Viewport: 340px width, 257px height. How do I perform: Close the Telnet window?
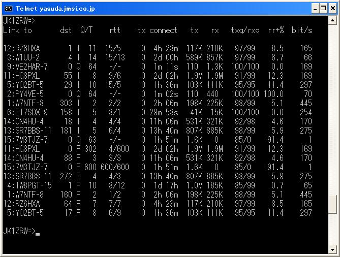tap(332, 9)
